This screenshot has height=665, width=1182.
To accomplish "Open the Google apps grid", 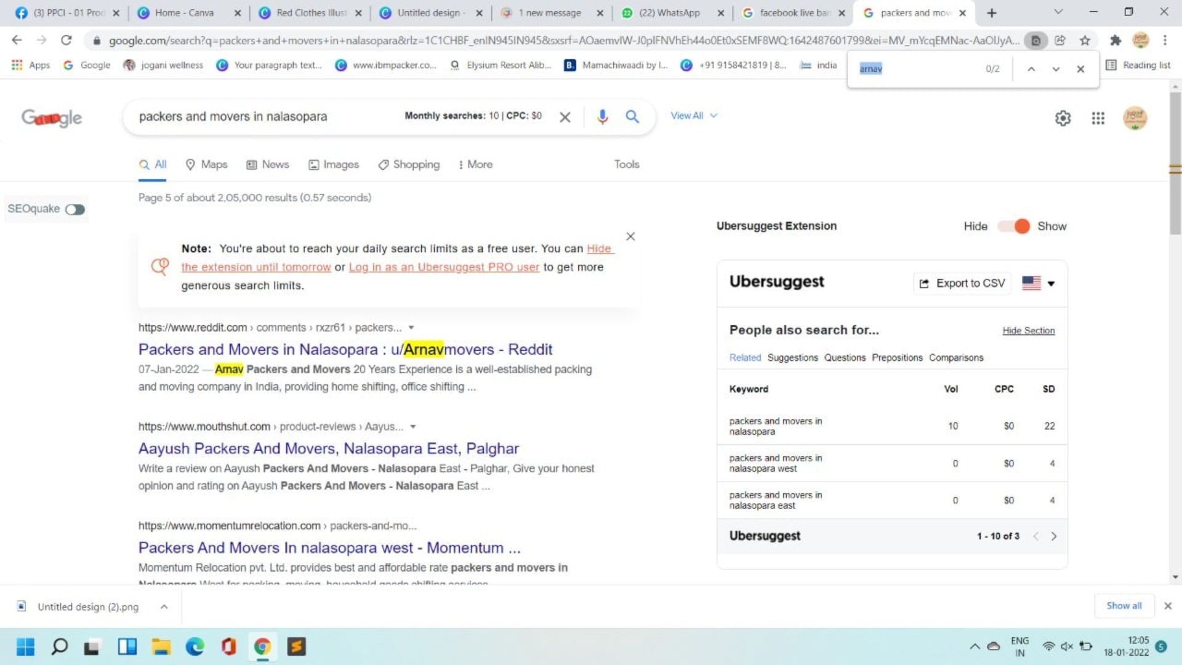I will pos(1098,118).
